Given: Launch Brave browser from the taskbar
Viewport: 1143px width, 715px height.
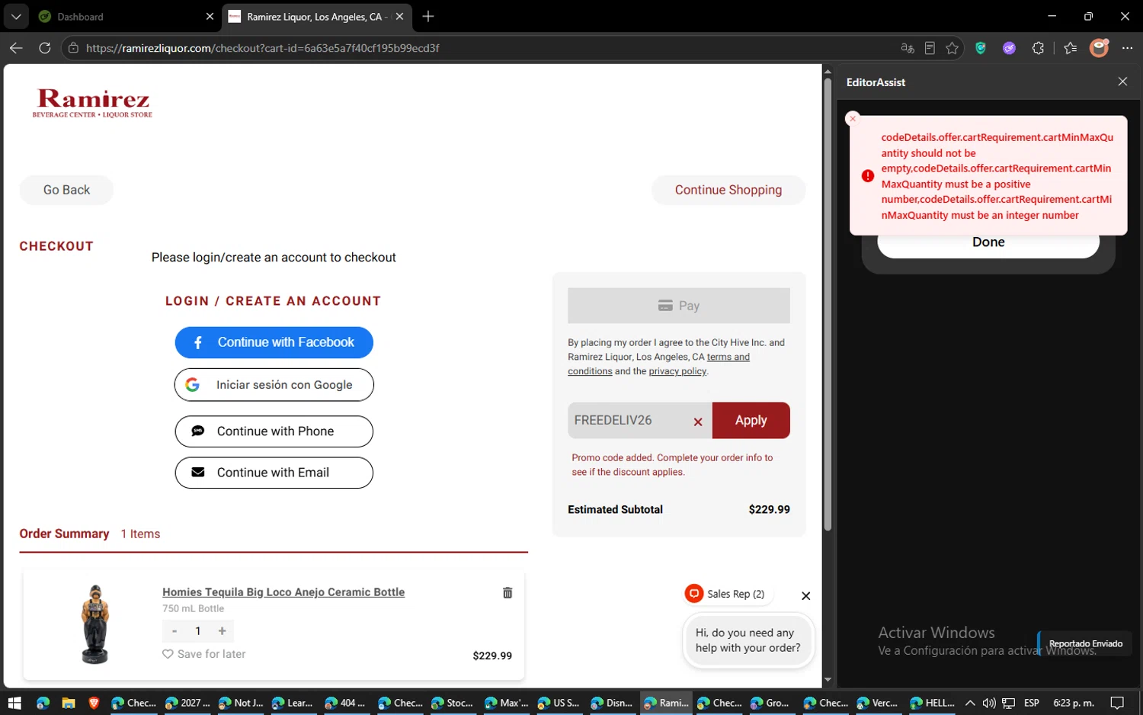Looking at the screenshot, I should click(x=94, y=703).
